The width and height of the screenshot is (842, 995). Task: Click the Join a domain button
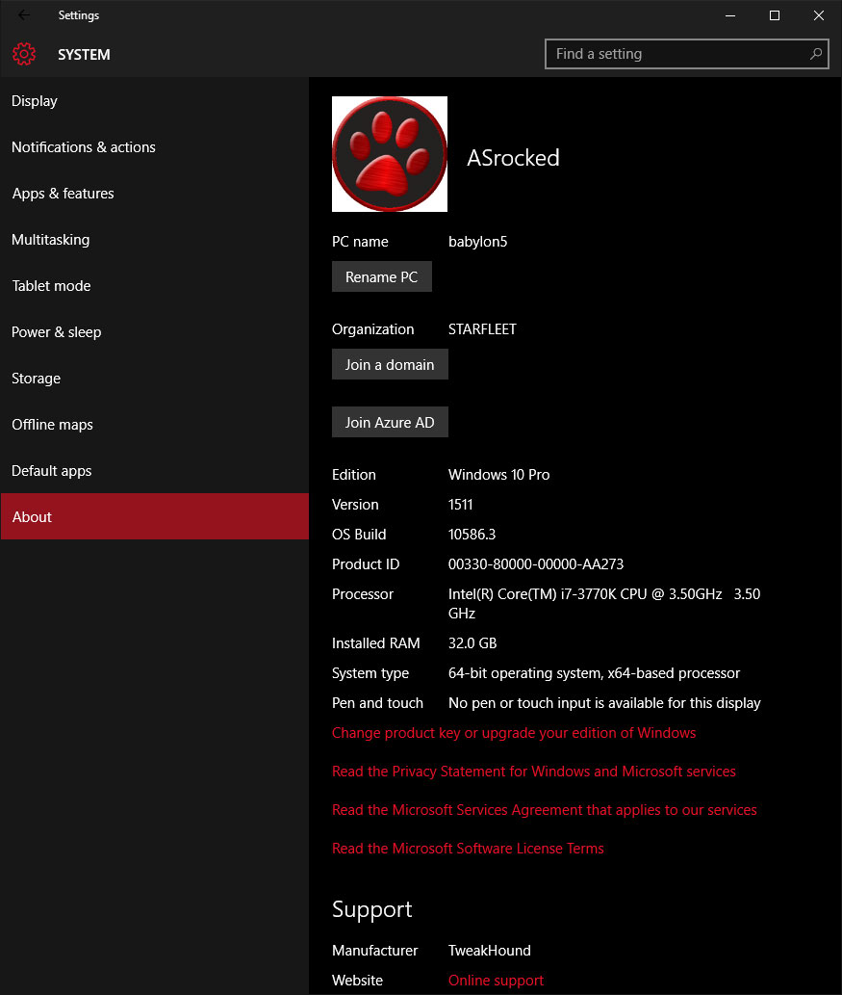point(390,364)
